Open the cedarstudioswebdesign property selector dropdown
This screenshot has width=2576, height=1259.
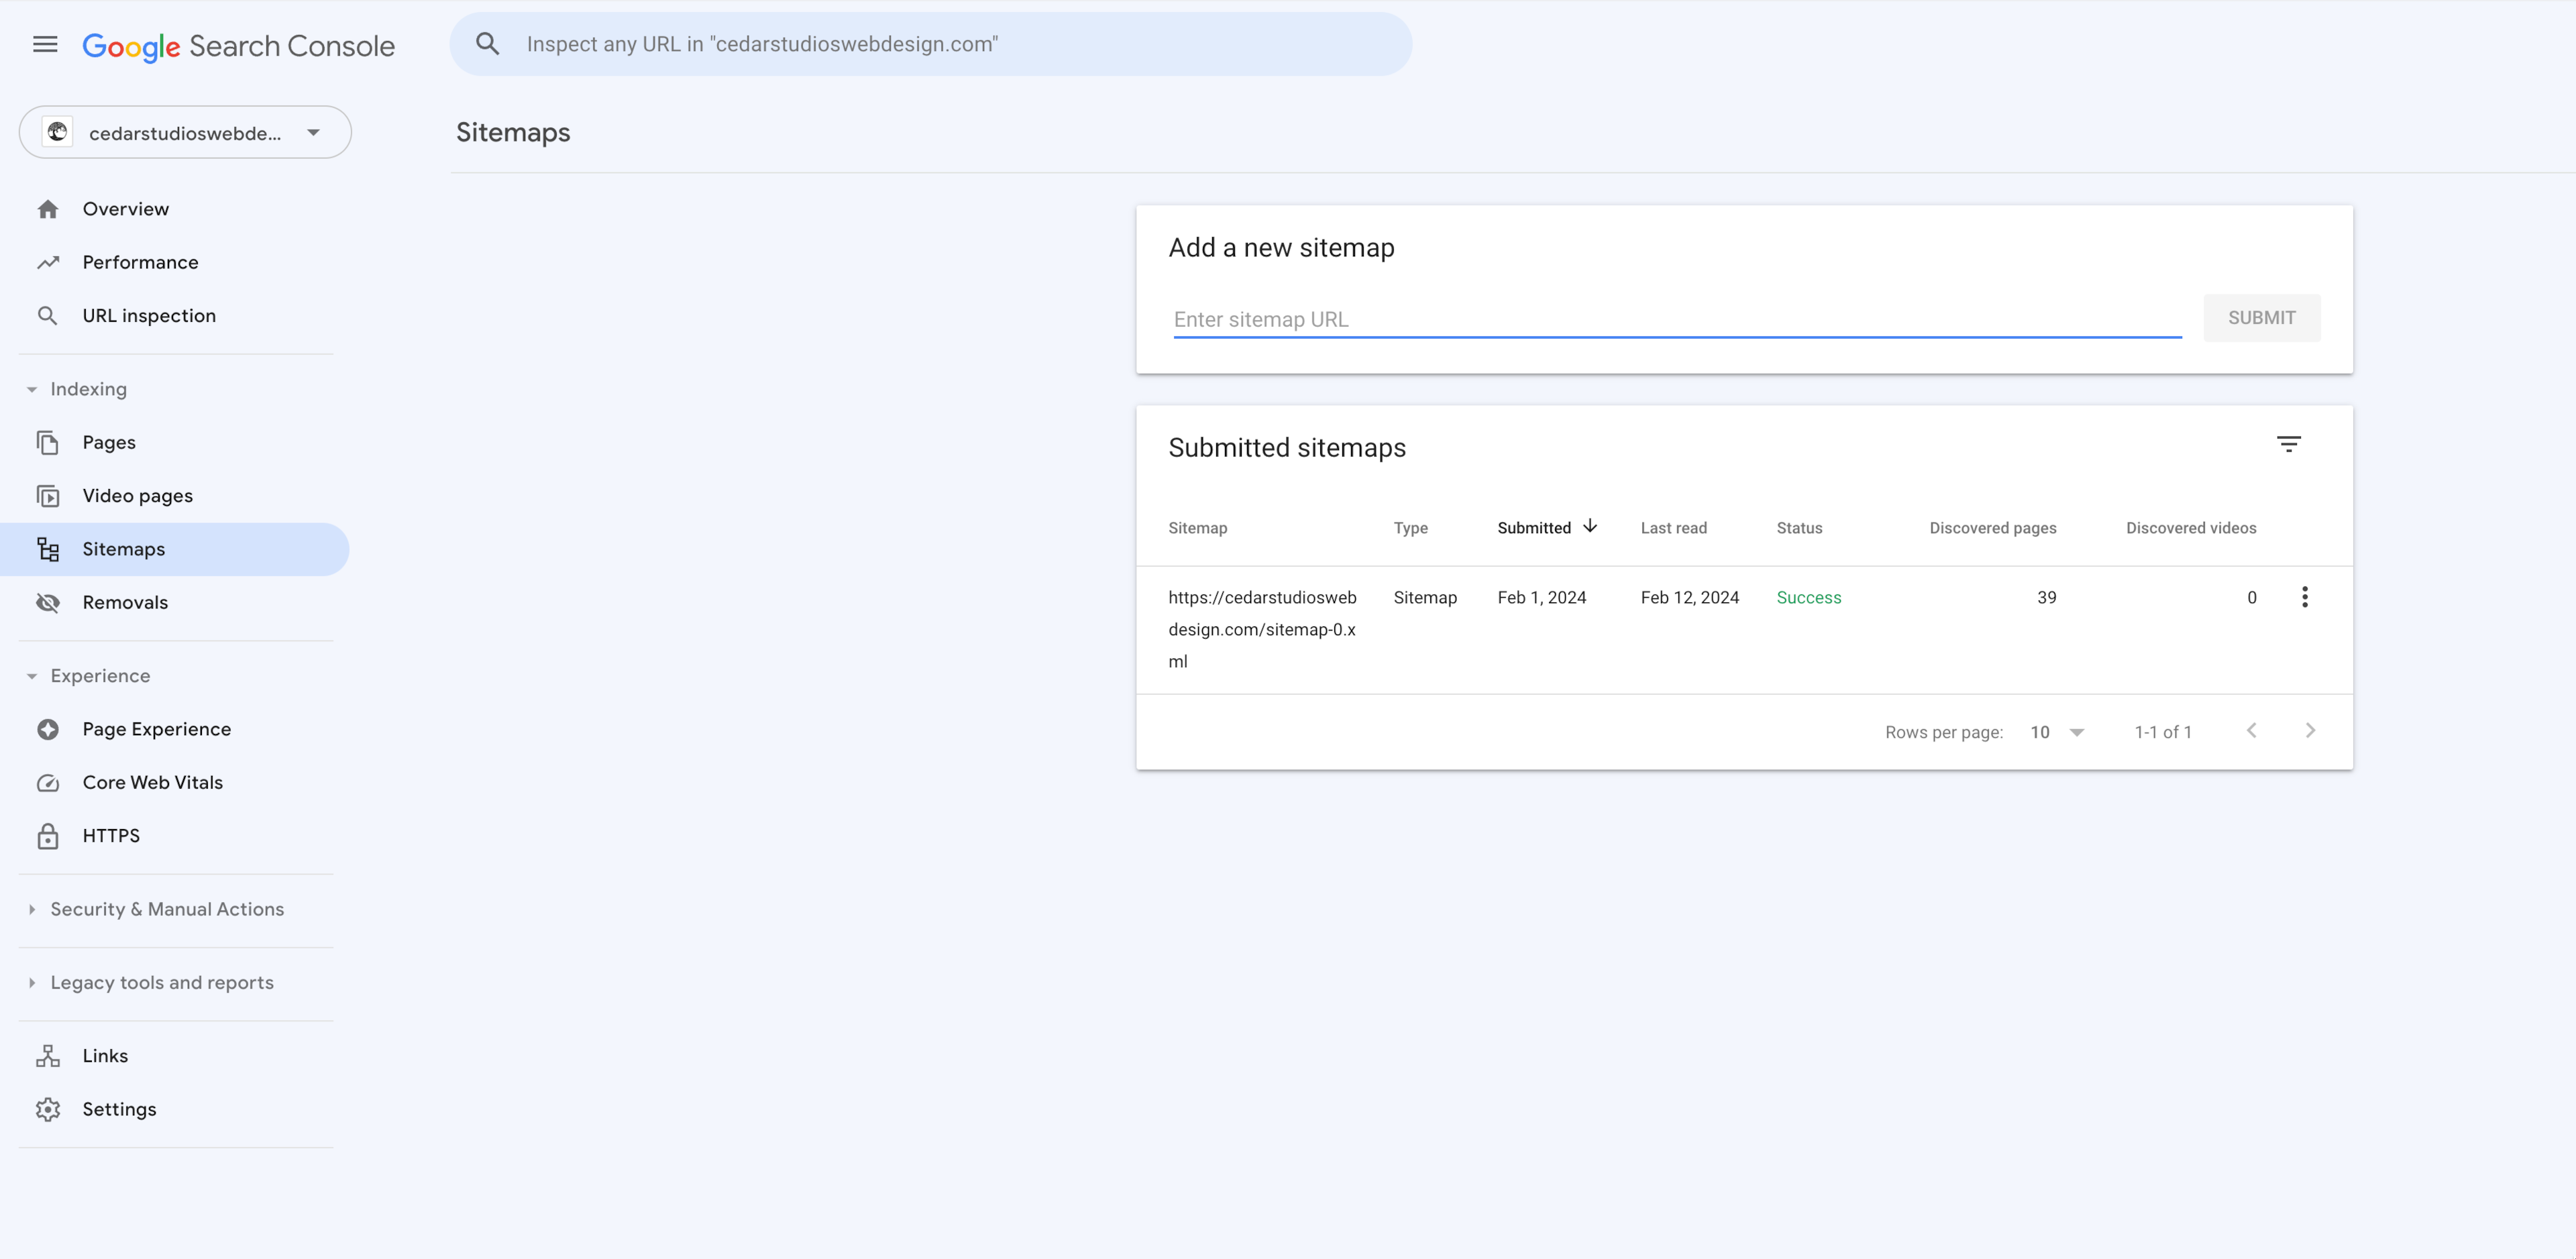point(185,133)
